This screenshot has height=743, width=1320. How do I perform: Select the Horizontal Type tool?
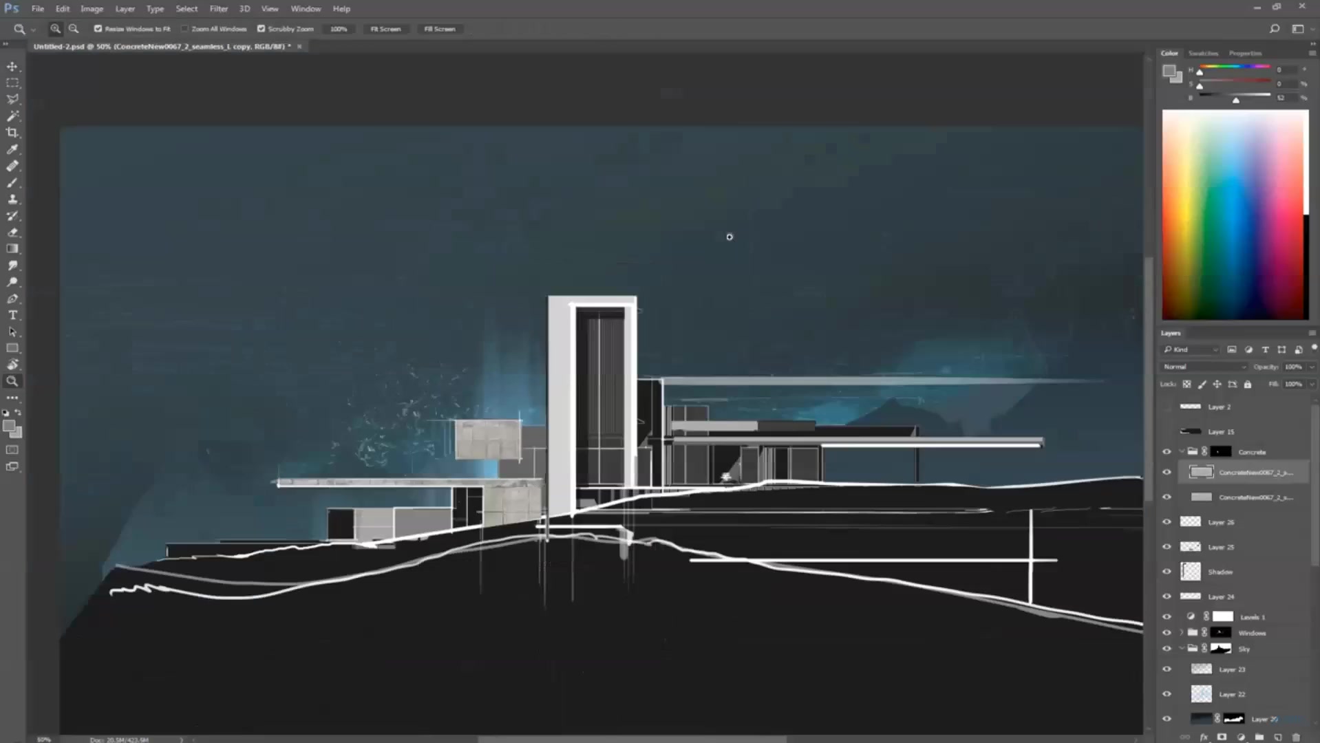coord(12,315)
